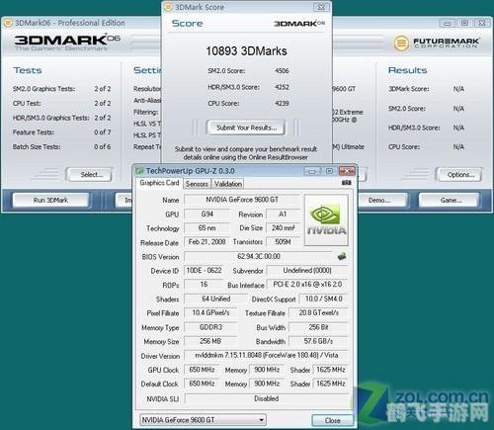
Task: Select the Graphics Card tab in GPU-Z
Action: coord(159,183)
